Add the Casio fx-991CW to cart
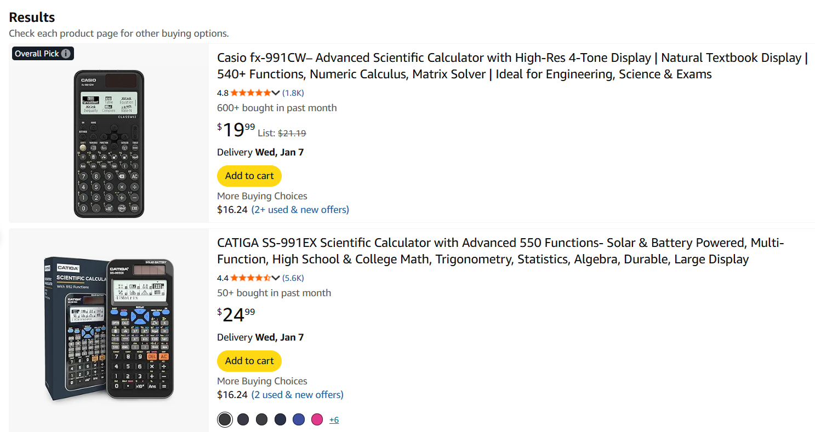This screenshot has width=815, height=432. tap(249, 176)
